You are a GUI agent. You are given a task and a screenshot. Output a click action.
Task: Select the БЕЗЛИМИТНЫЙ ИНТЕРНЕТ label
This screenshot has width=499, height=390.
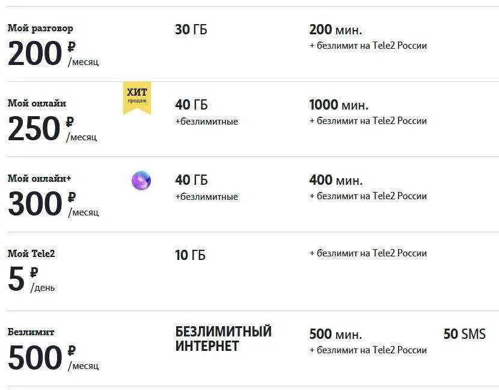[223, 339]
